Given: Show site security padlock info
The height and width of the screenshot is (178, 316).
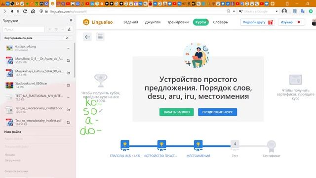Looking at the screenshot, I should [46, 11].
